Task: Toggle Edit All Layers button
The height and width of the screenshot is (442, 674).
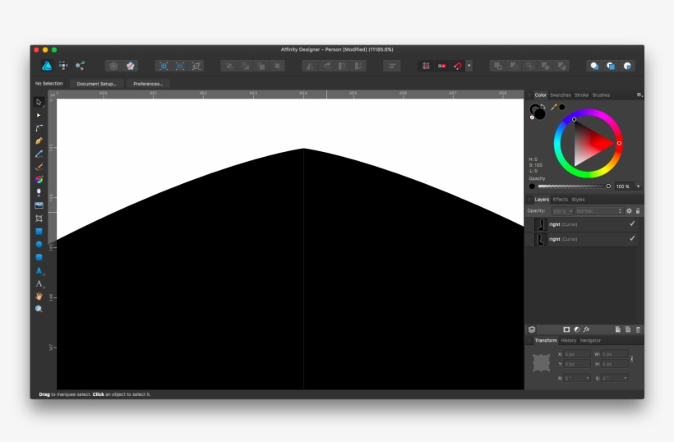Action: click(x=532, y=329)
